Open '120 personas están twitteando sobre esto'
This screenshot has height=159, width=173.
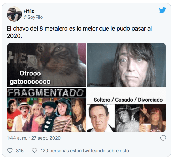click(85, 151)
